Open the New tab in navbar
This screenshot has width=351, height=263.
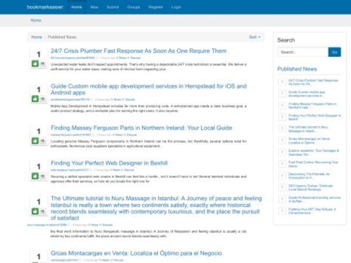pyautogui.click(x=94, y=7)
